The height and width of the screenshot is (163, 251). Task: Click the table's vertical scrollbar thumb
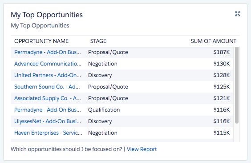click(237, 85)
